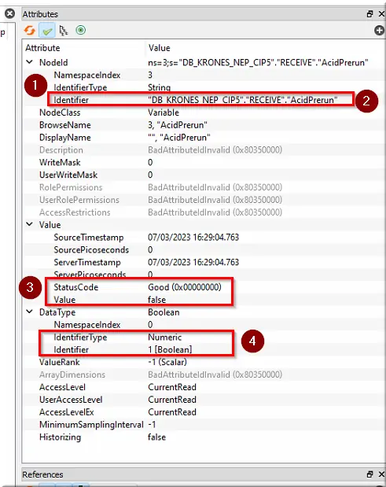Collapse the DataType tree node
The height and width of the screenshot is (487, 386).
pyautogui.click(x=29, y=312)
